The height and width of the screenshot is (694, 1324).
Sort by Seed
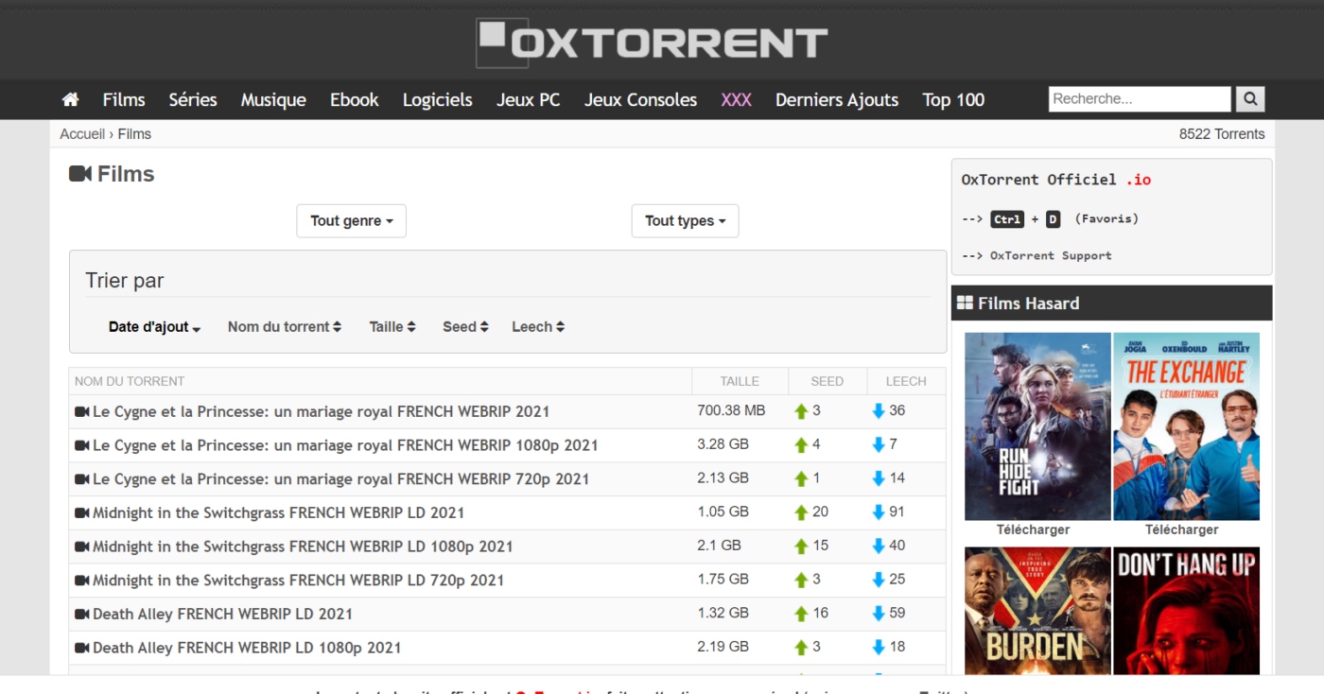465,327
